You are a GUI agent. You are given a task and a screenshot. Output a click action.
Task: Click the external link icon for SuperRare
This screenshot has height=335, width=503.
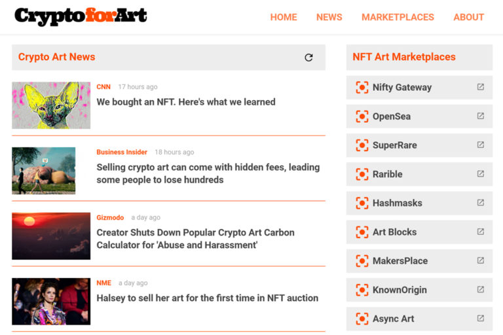tap(480, 145)
